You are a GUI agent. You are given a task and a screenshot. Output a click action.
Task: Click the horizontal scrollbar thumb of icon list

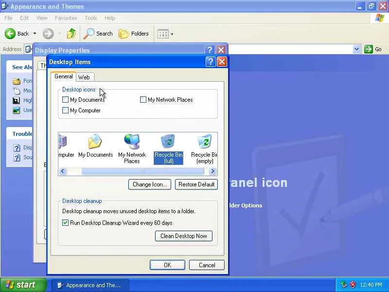pos(142,171)
